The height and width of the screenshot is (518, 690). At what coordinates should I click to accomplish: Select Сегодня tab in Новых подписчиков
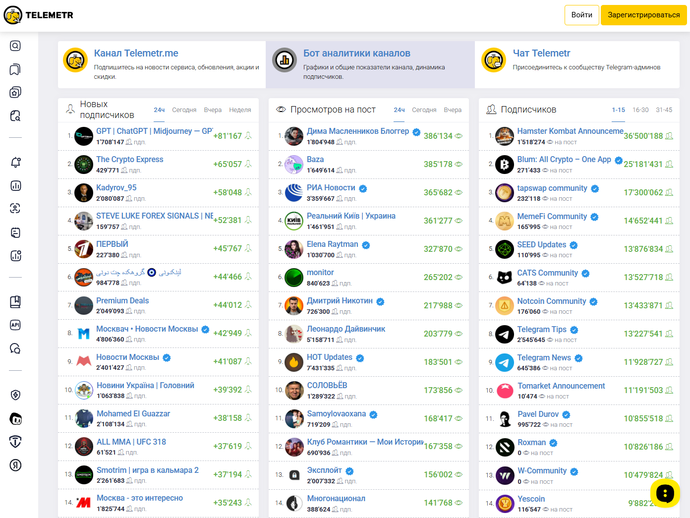[184, 110]
